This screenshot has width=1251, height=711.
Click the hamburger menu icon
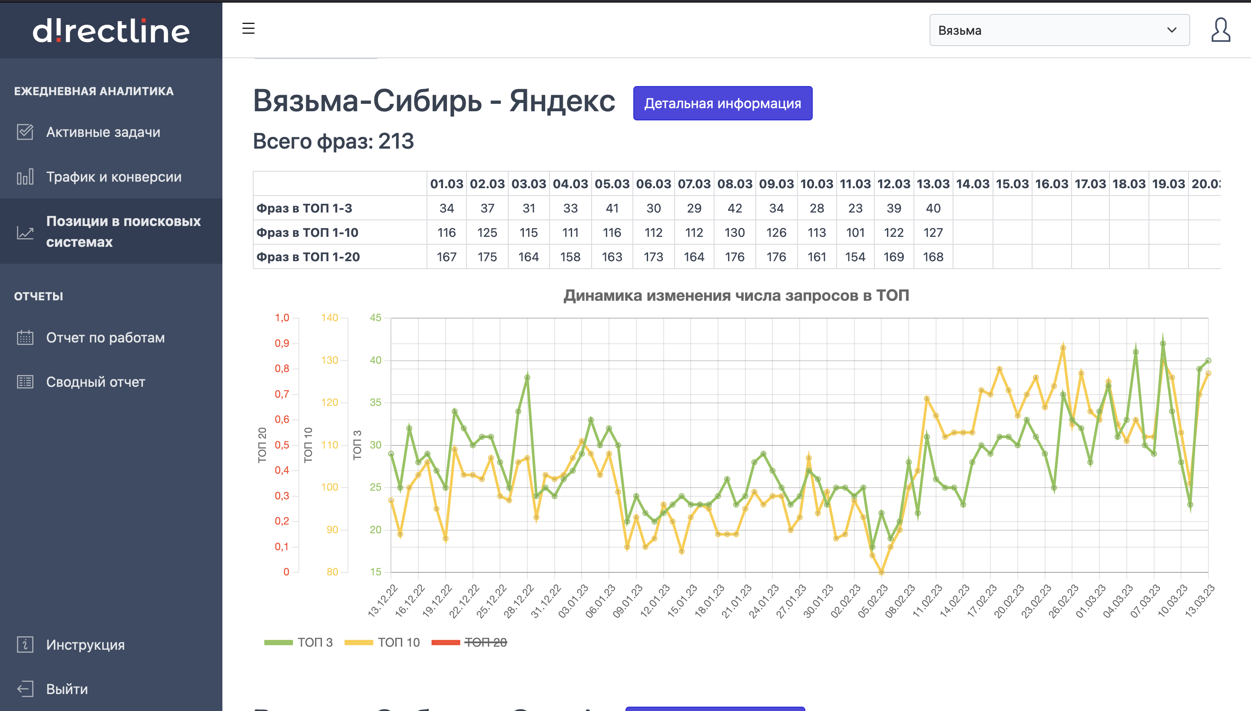click(248, 28)
